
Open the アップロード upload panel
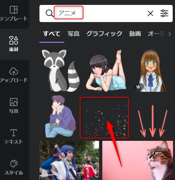pyautogui.click(x=13, y=75)
